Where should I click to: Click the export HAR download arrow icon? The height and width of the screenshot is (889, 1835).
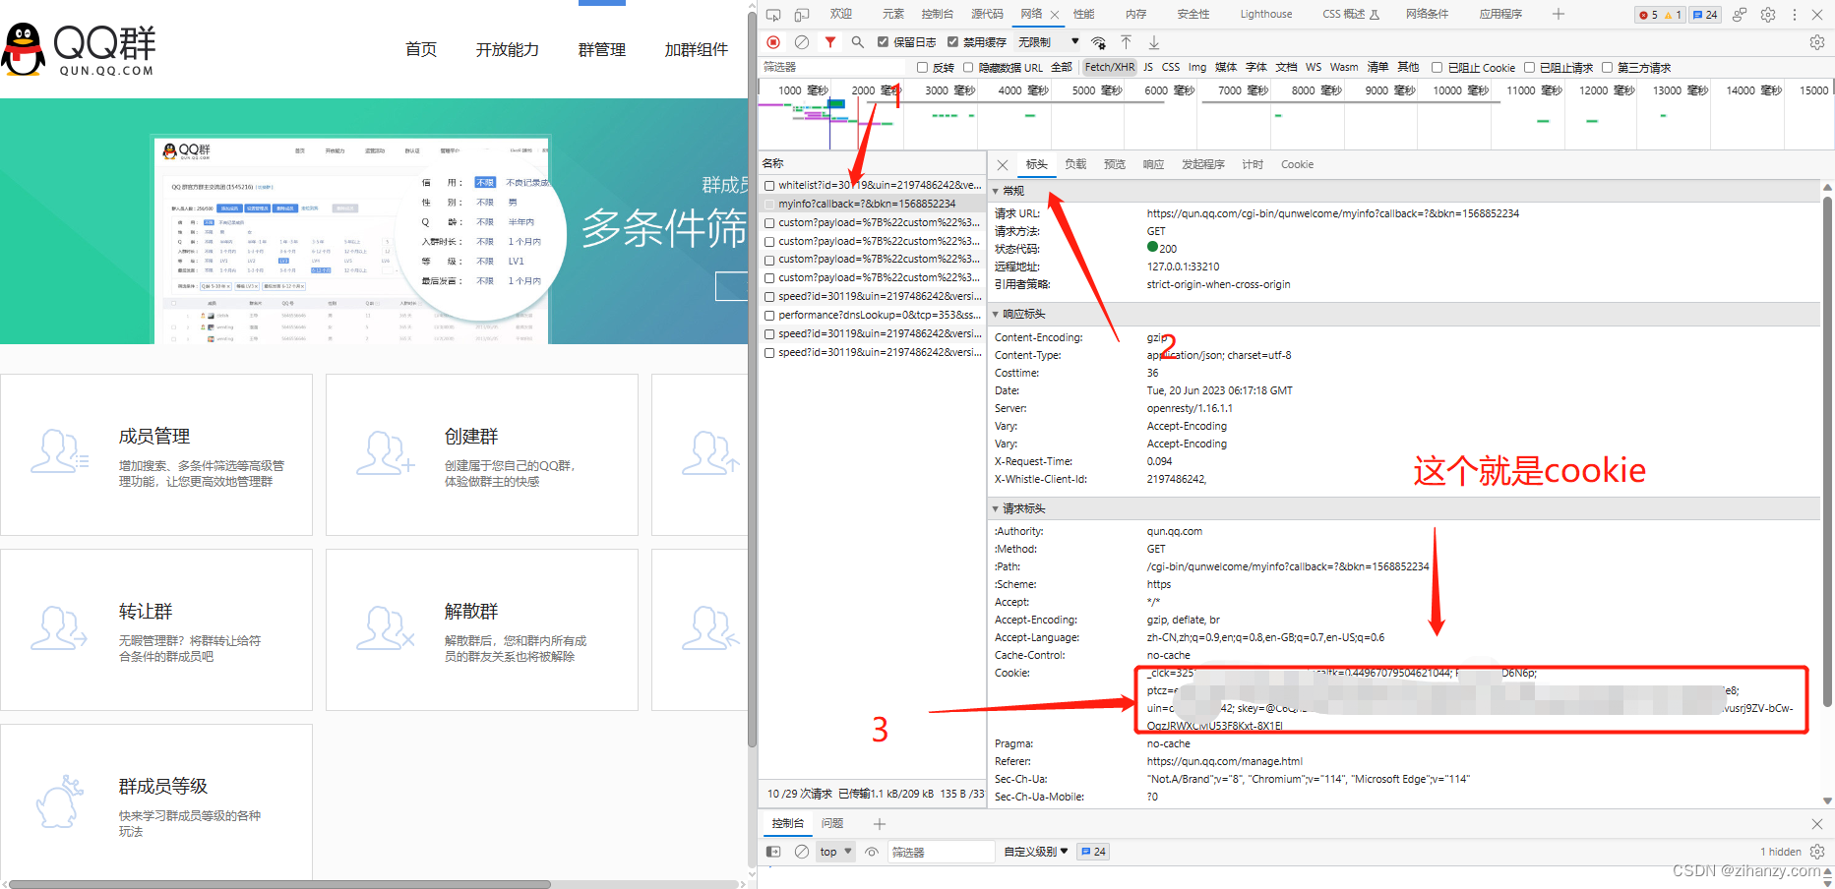click(1154, 42)
